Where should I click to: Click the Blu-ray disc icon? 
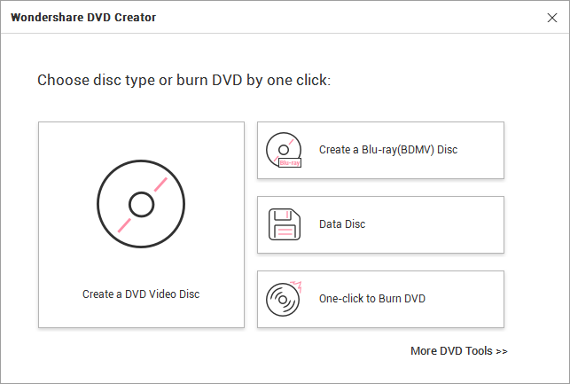(x=284, y=150)
